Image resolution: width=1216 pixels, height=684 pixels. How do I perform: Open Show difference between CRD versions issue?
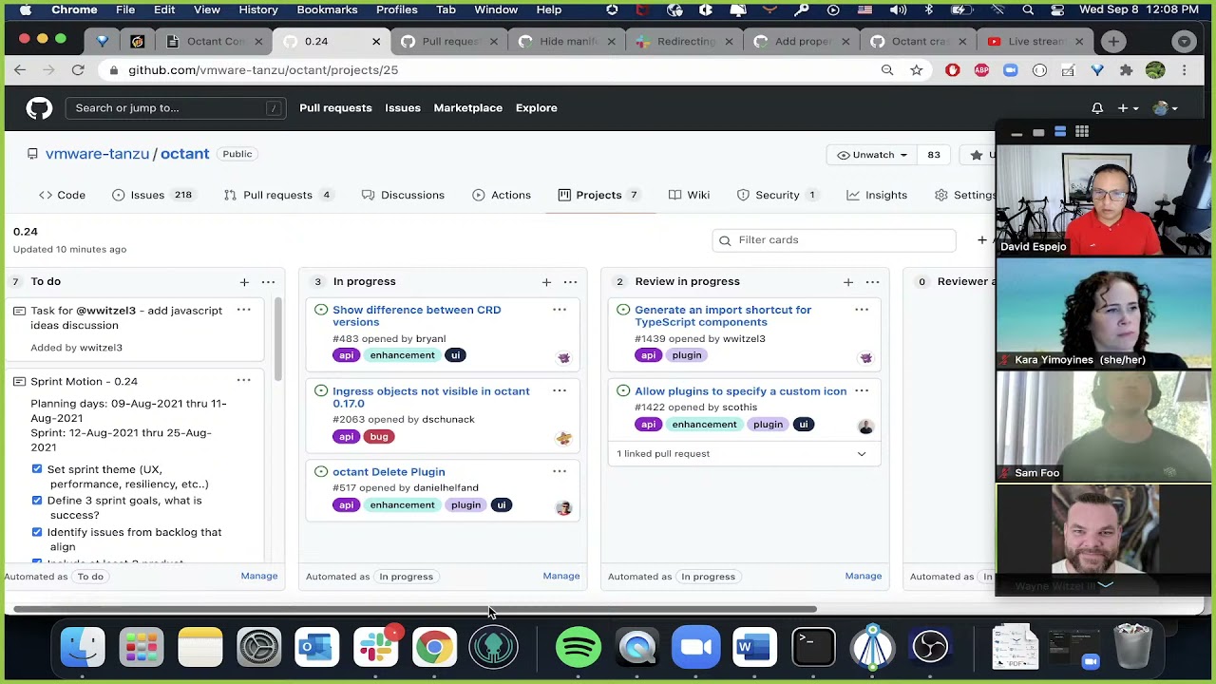[416, 315]
